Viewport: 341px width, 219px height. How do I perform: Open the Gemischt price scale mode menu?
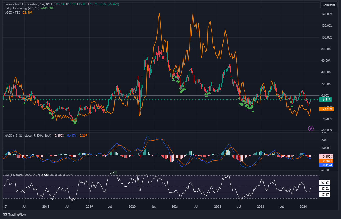[329, 5]
